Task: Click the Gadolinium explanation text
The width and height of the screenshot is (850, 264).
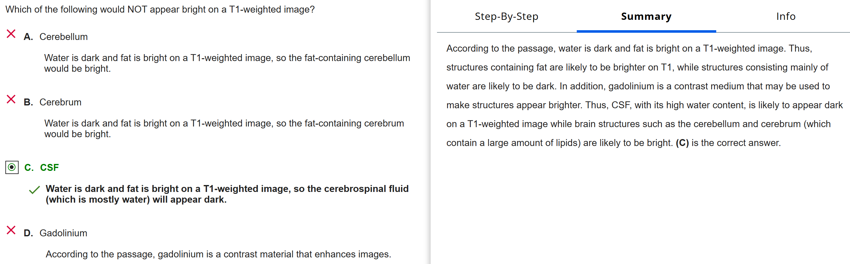Action: pos(218,254)
